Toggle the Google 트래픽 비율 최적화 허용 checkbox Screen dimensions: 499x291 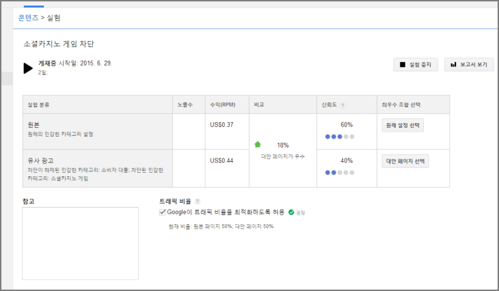[x=163, y=212]
